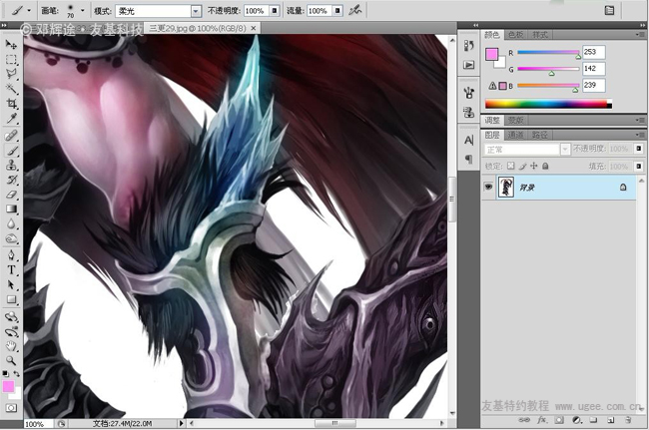Click the add layer mask icon
649x430 pixels.
tap(559, 420)
